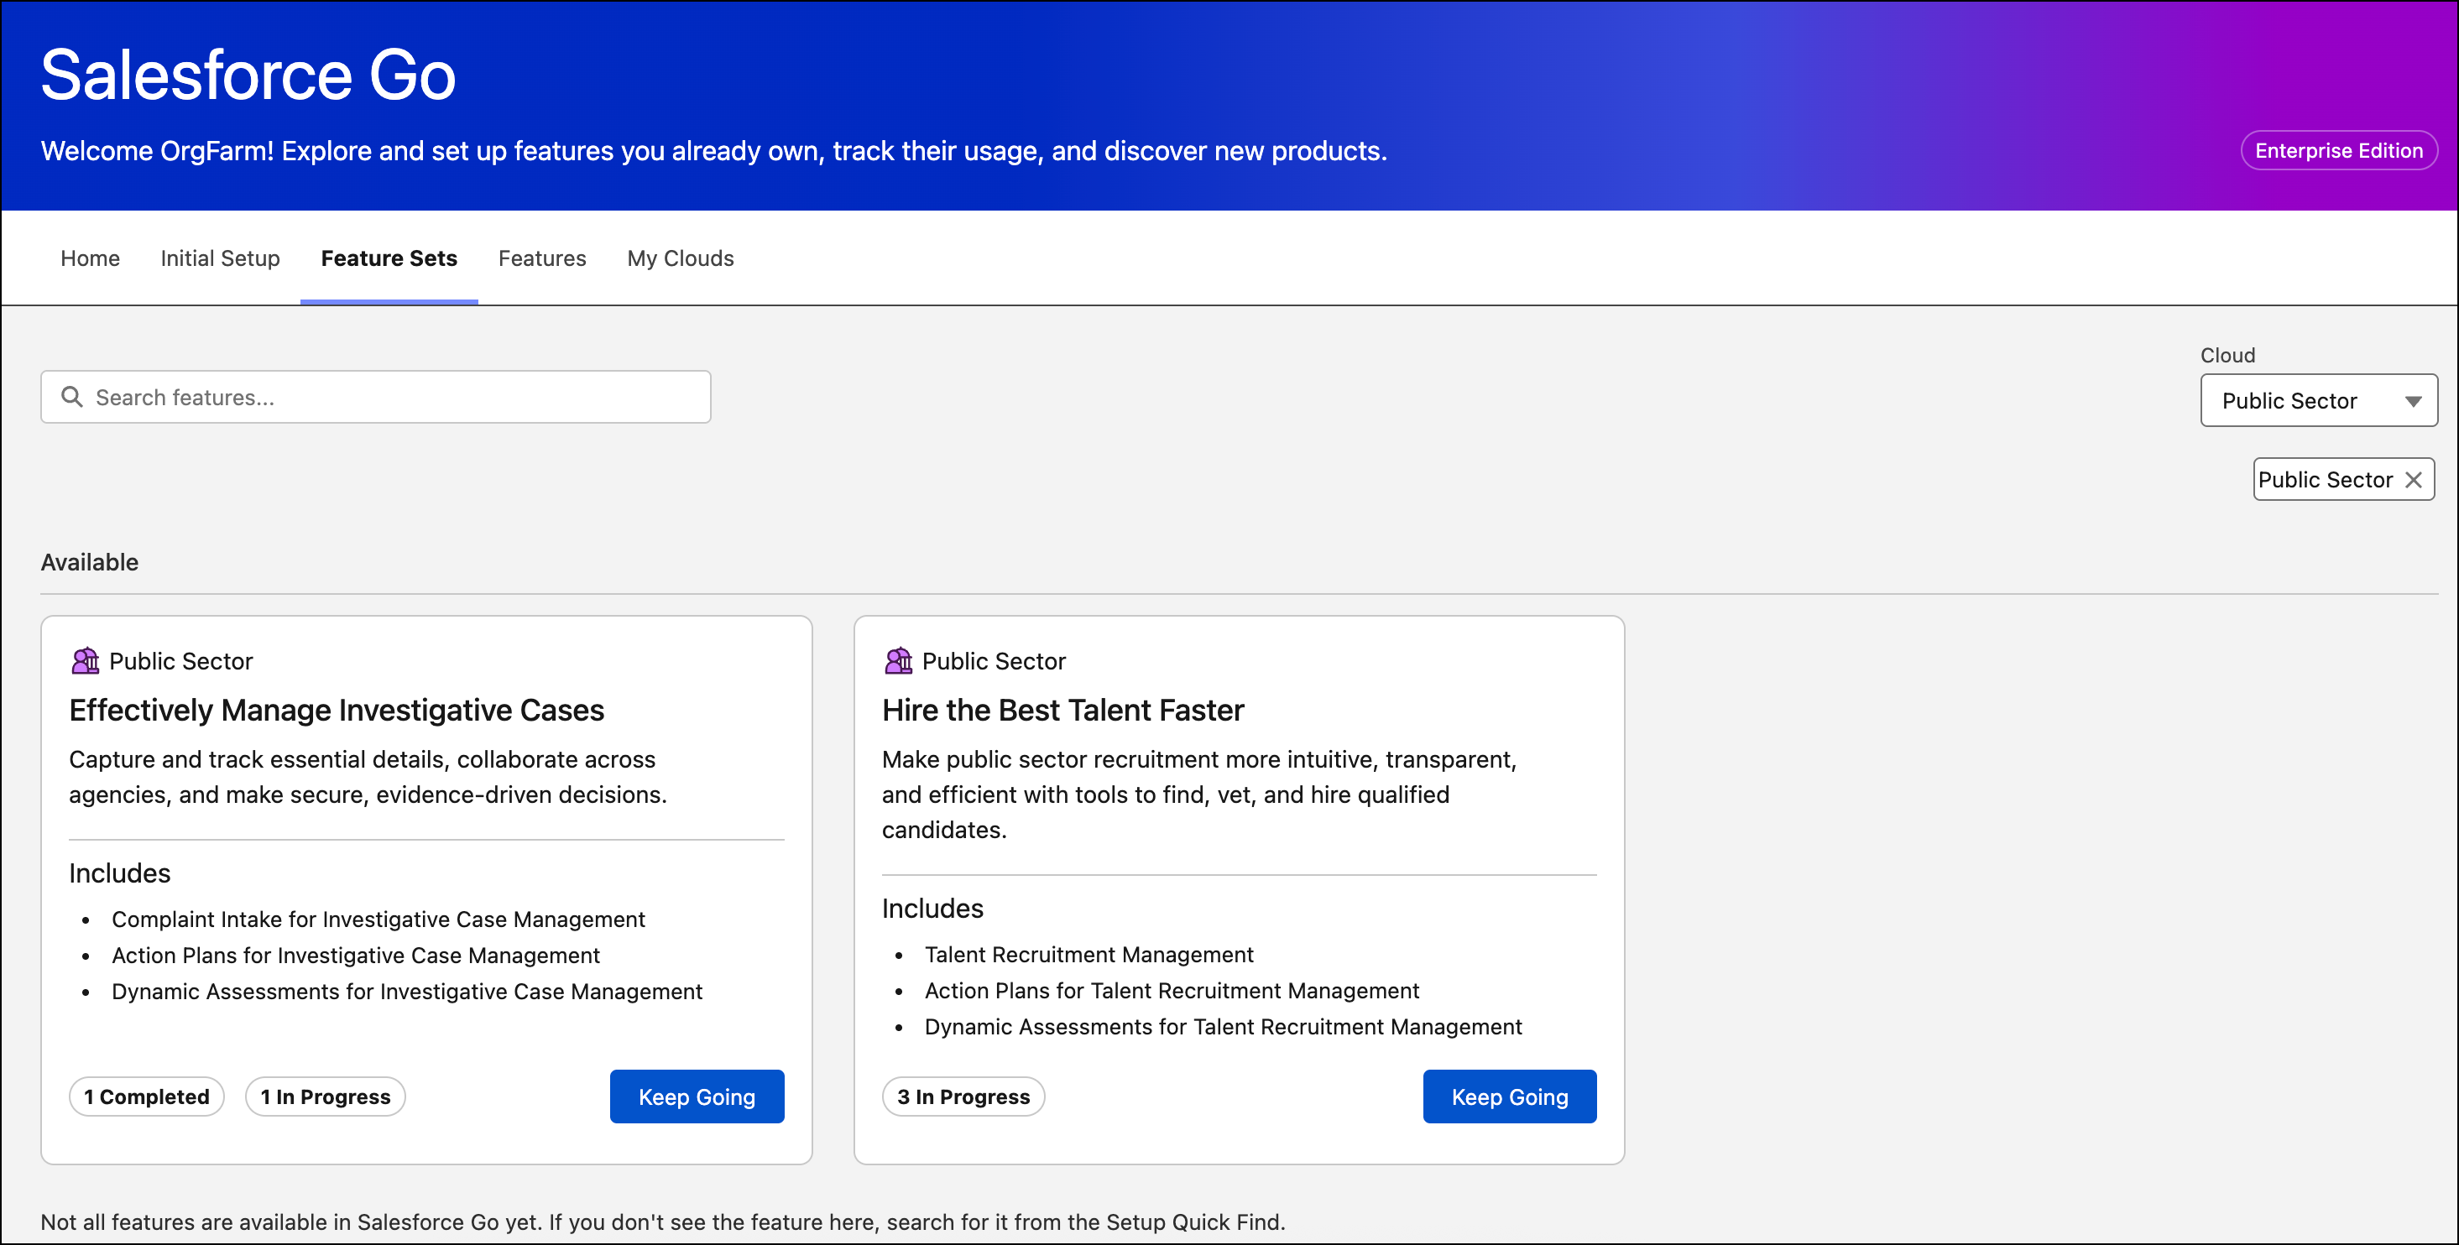Go to the Features tab

(x=542, y=258)
